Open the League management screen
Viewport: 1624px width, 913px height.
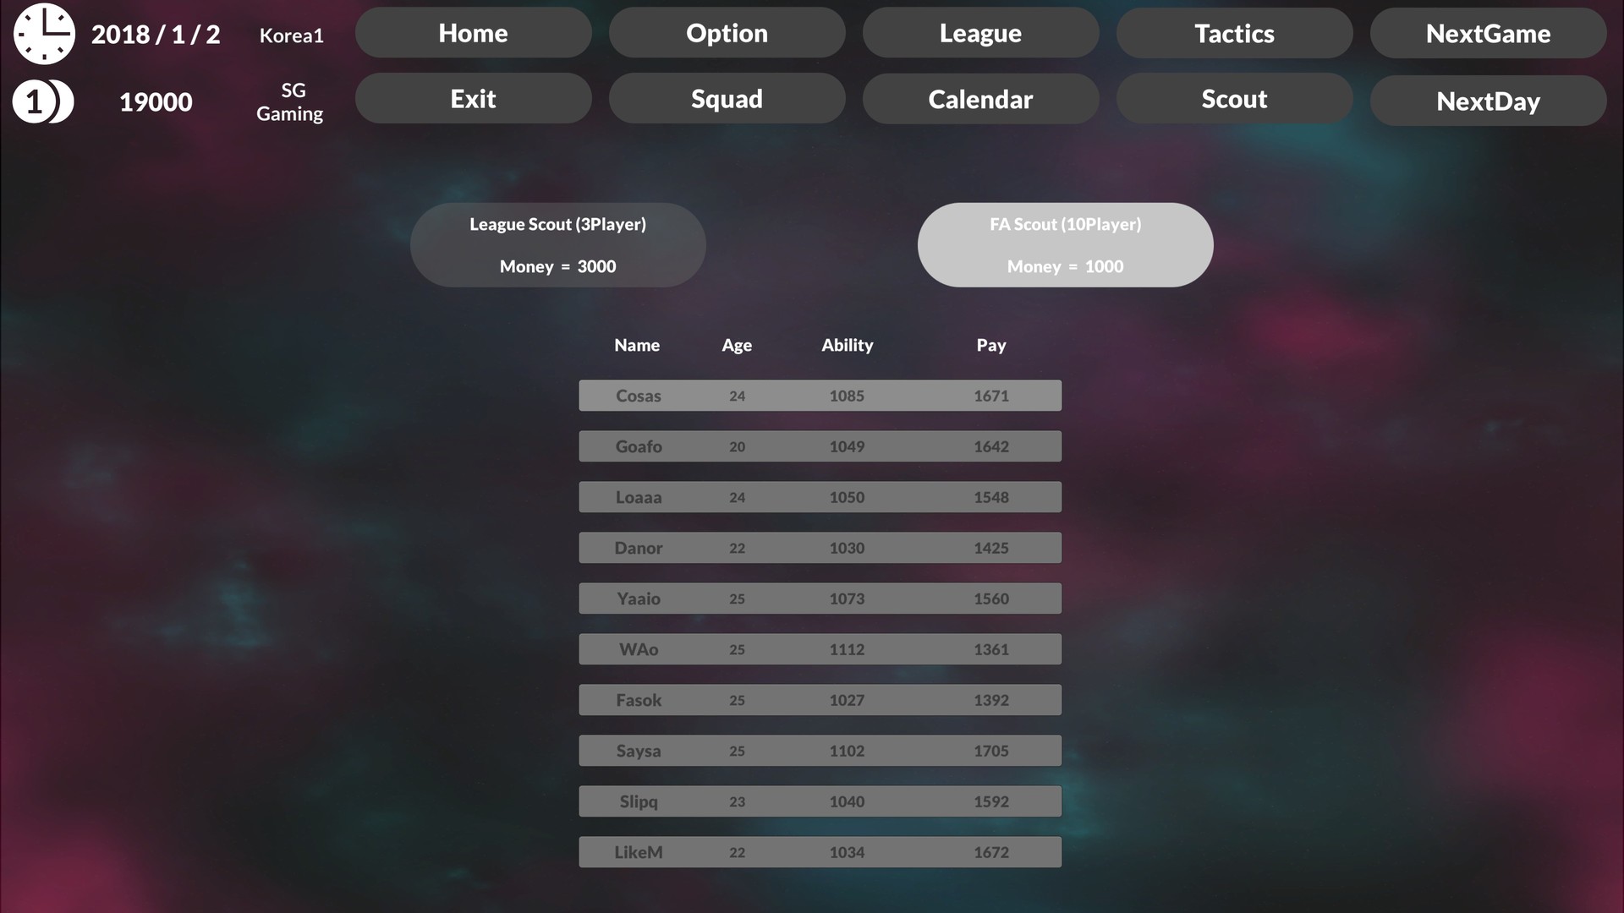pos(979,32)
